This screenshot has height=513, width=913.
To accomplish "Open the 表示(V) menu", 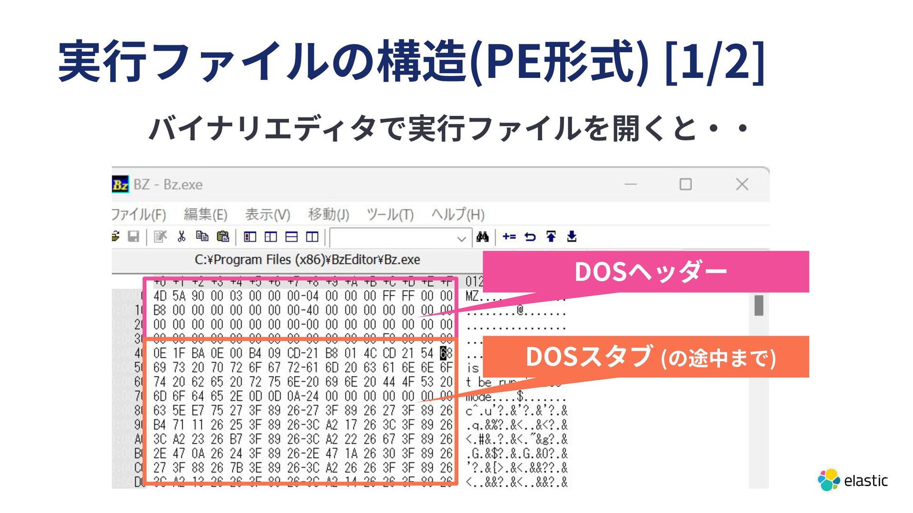I will pyautogui.click(x=267, y=214).
